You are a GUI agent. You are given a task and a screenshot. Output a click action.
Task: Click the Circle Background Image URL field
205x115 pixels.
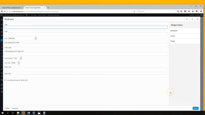point(86,54)
